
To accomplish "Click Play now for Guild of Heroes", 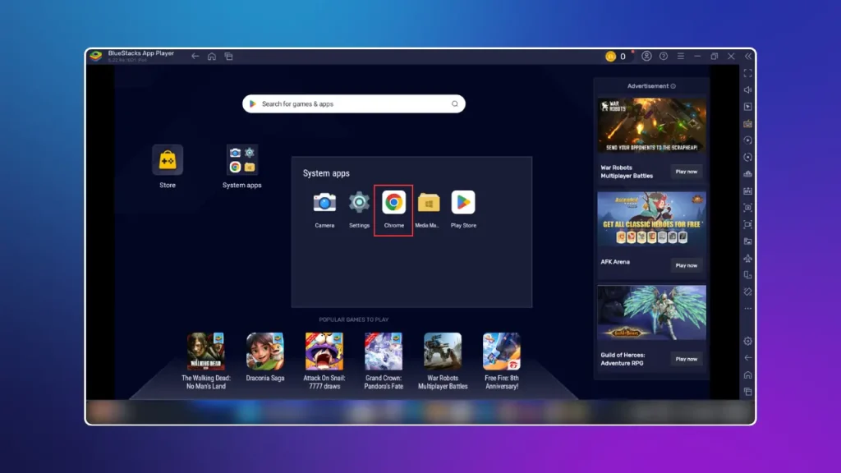I will click(x=686, y=359).
